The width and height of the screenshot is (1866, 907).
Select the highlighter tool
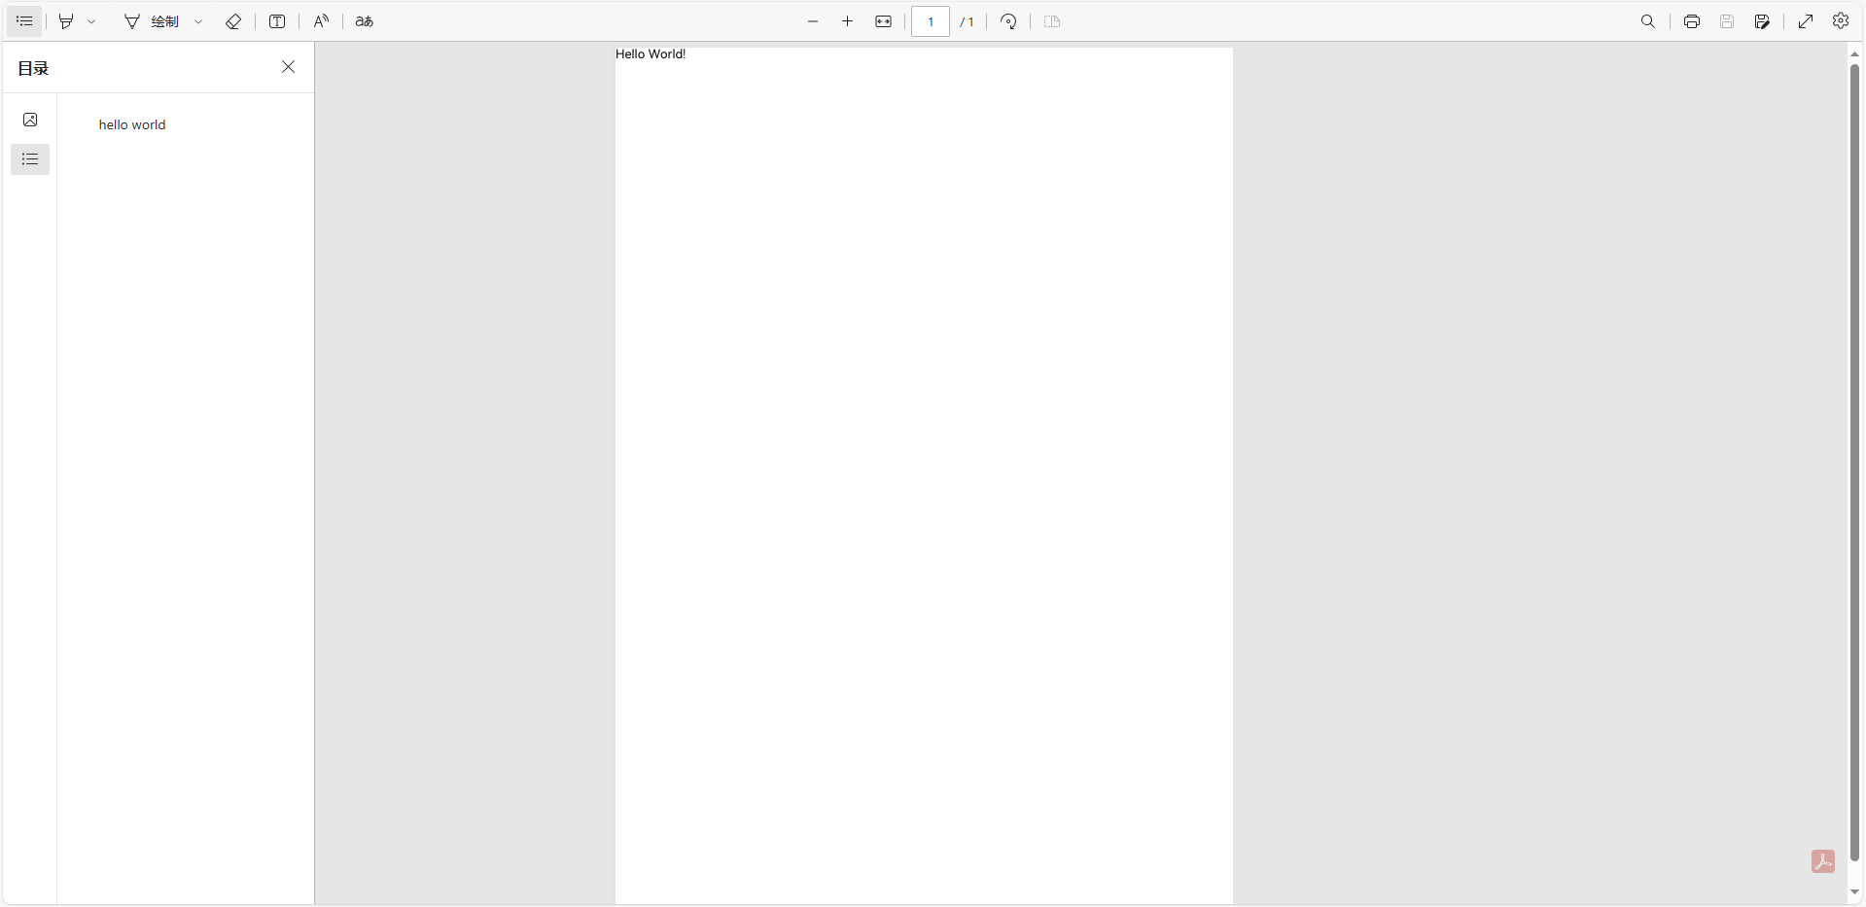pos(66,21)
